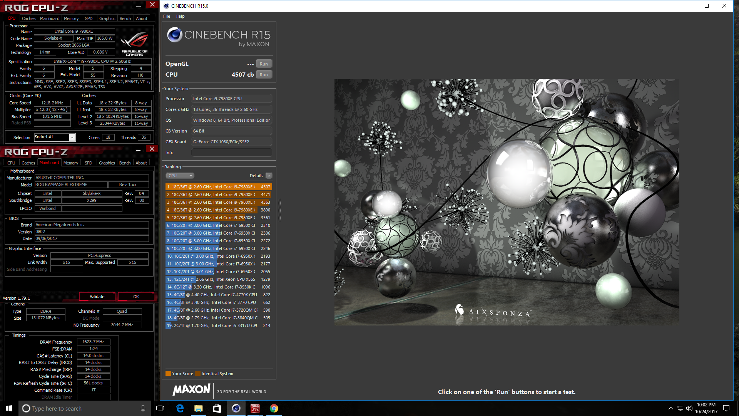The image size is (739, 416).
Task: Open volume control tray icon
Action: [x=689, y=408]
